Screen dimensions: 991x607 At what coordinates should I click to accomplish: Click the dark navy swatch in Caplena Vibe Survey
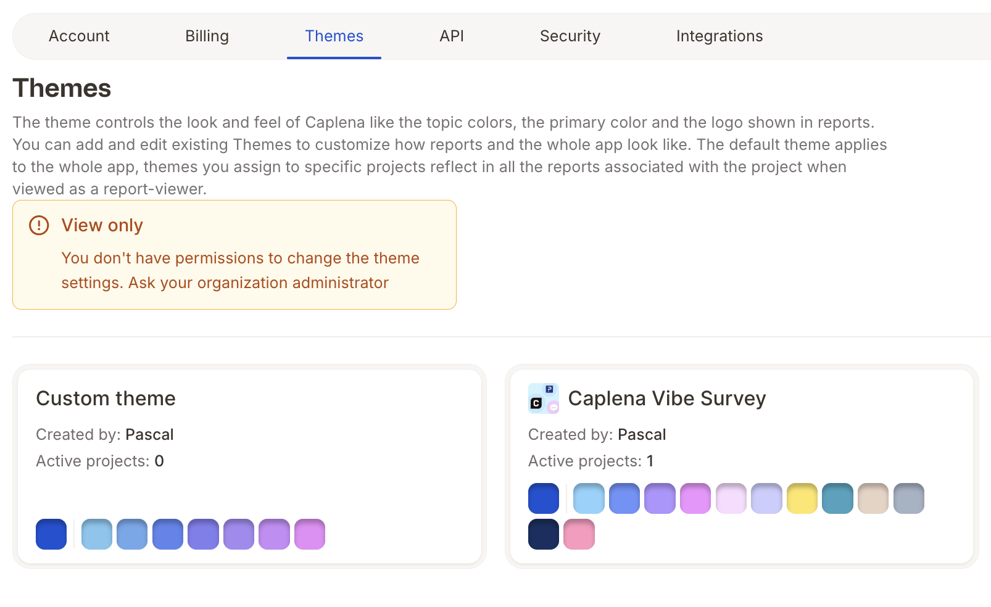pos(544,534)
